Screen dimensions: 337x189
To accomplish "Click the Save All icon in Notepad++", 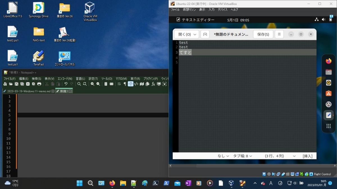I will pos(22,84).
